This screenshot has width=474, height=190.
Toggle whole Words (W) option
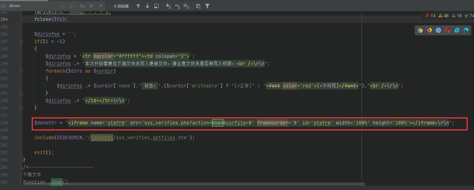[x=91, y=6]
